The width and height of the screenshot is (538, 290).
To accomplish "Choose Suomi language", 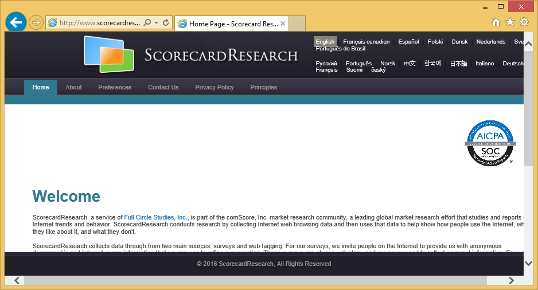I will [x=354, y=70].
